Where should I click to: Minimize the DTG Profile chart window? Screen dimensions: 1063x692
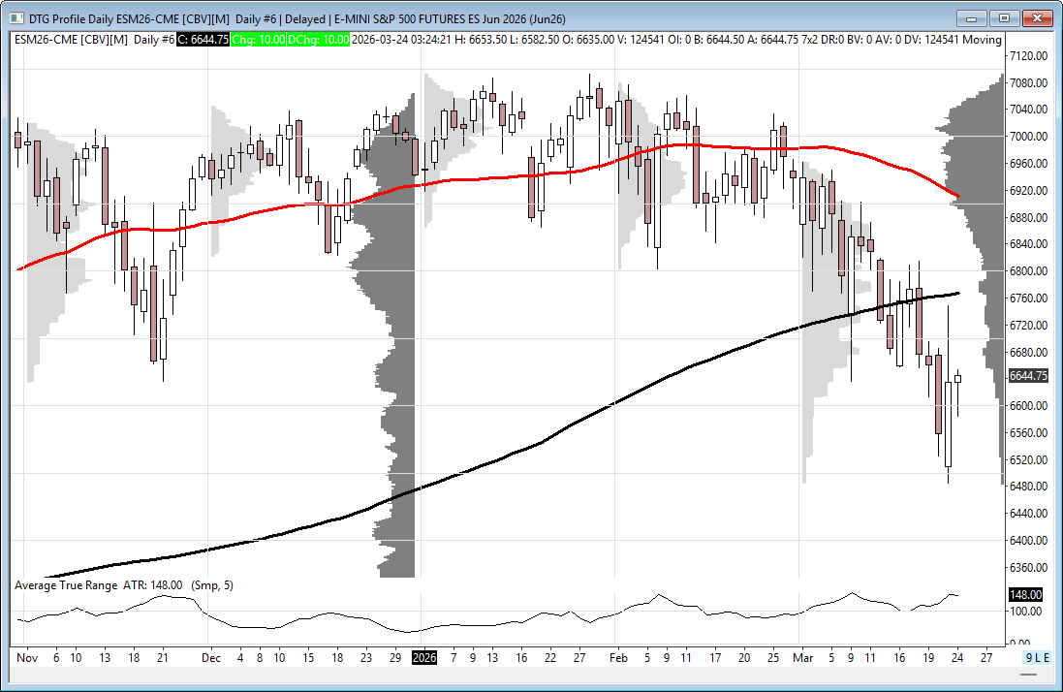tap(970, 18)
